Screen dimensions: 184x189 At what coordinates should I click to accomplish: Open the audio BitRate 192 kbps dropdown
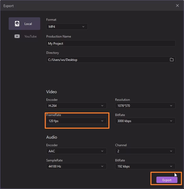(x=145, y=166)
